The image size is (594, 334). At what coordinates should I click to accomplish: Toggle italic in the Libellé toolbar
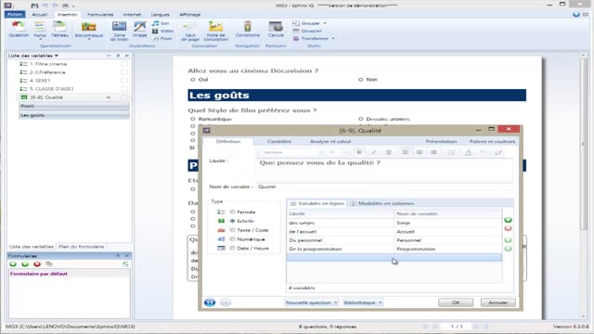[x=373, y=152]
